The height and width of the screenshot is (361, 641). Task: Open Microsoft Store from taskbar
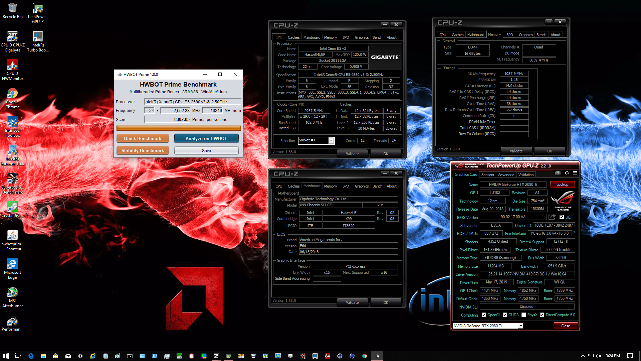(x=55, y=356)
